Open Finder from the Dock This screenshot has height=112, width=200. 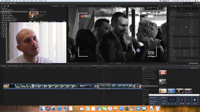[42, 109]
